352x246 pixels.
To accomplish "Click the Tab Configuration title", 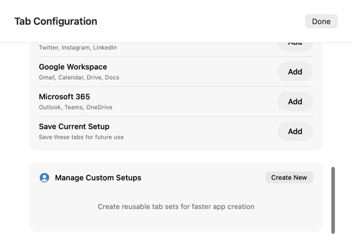I will 56,22.
